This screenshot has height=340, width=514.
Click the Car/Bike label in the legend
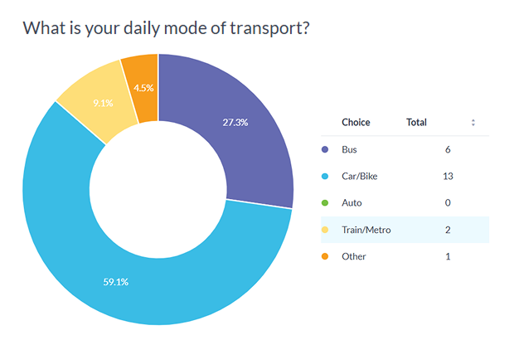361,177
